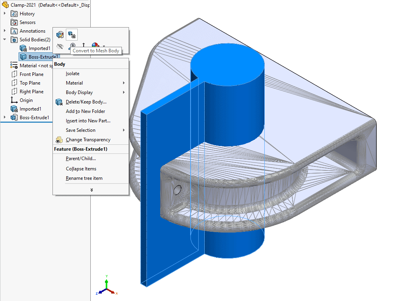Expand the History tree node

(x=5, y=13)
